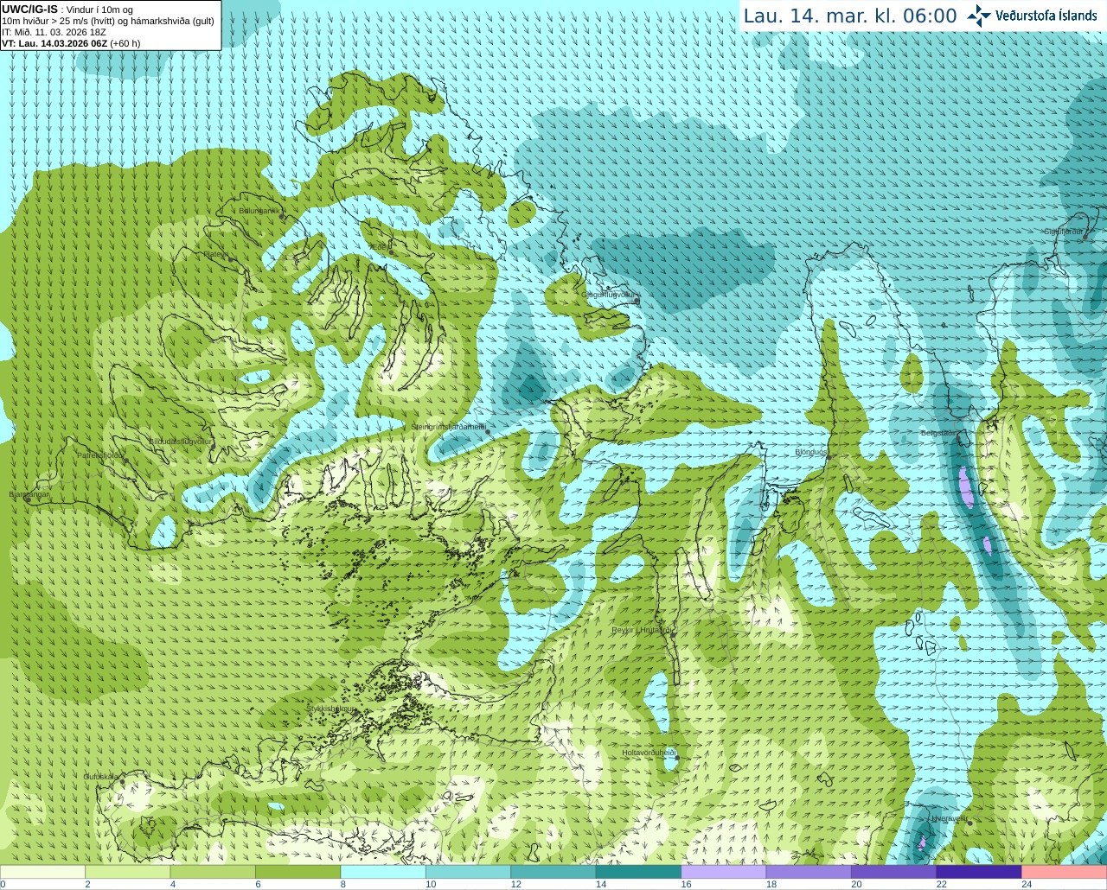This screenshot has width=1107, height=890.
Task: Click the Bjargtangar station label
Action: click(29, 494)
